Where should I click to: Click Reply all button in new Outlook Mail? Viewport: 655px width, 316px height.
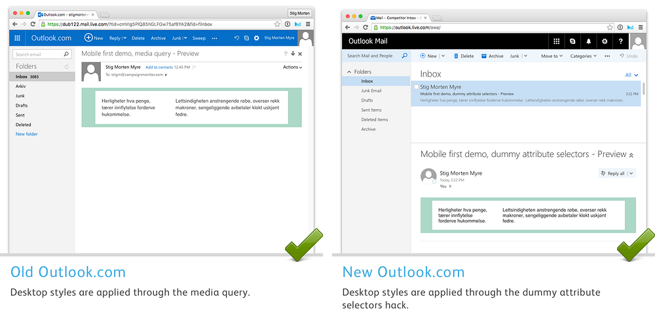613,173
